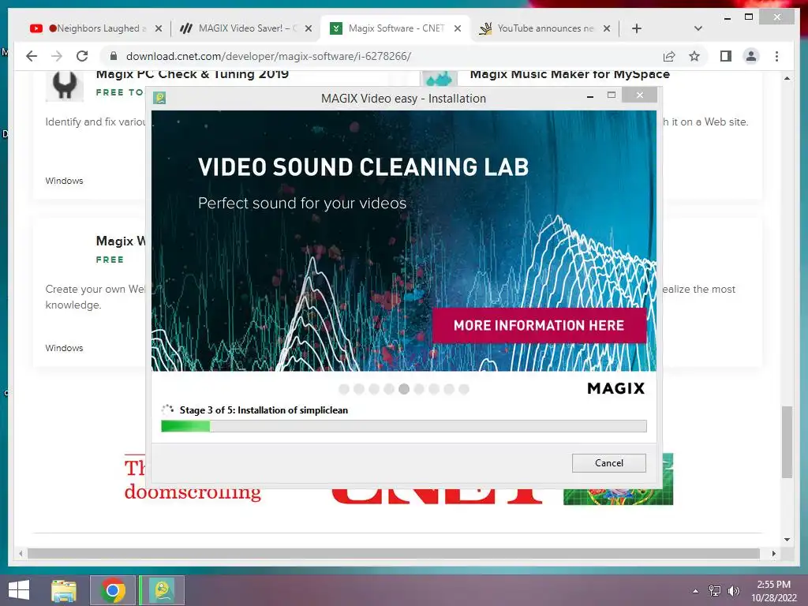Viewport: 808px width, 606px height.
Task: Select the seventh slideshow dot in installer
Action: [x=434, y=389]
